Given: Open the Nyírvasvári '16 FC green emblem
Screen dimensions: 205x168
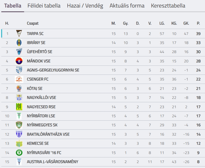Looking at the screenshot, I should click(x=19, y=152).
